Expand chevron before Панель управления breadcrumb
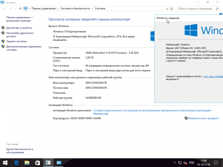The width and height of the screenshot is (223, 167). [29, 9]
